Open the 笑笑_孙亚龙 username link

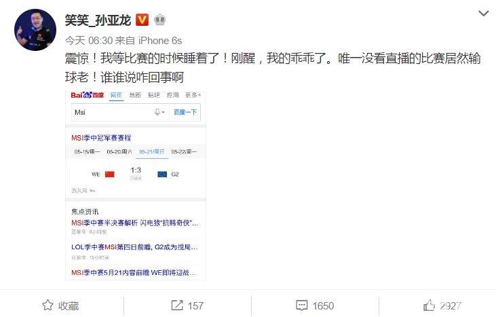(x=98, y=20)
